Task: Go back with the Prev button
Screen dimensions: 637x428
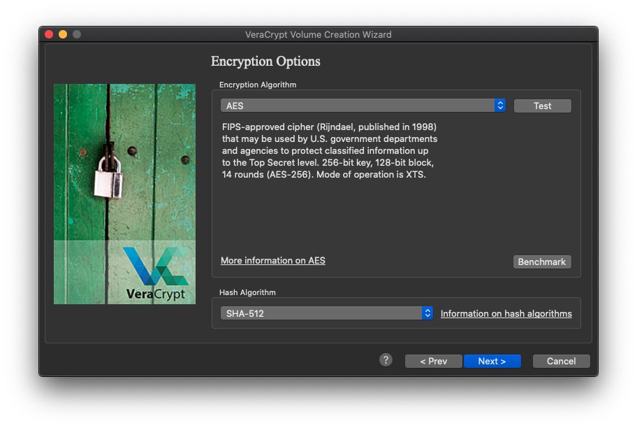Action: click(x=434, y=362)
